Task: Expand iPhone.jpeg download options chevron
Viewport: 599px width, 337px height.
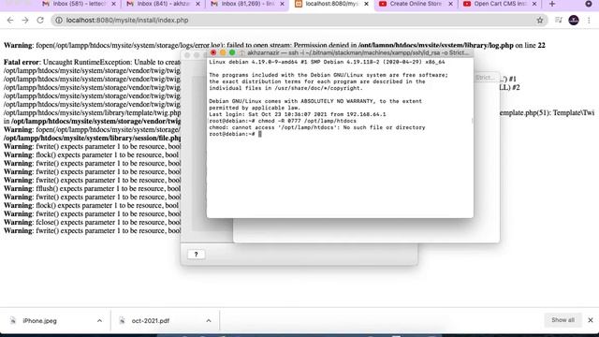Action: (x=99, y=321)
